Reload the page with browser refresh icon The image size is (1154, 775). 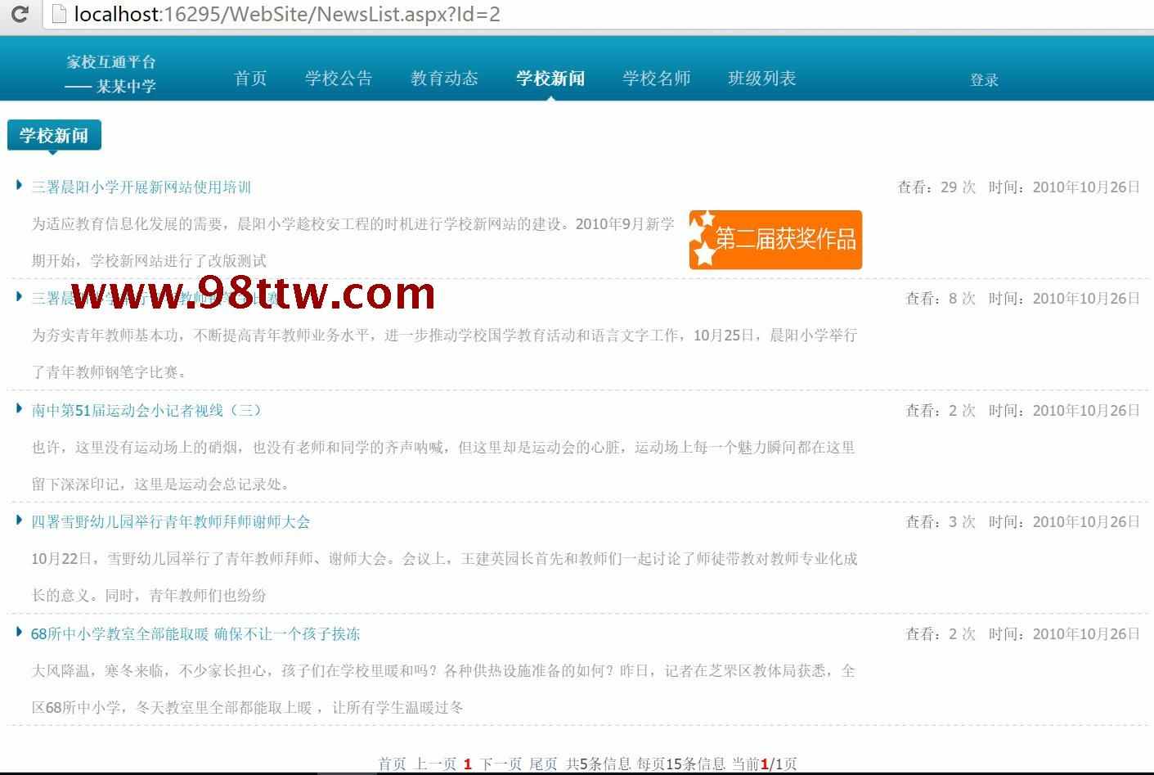pyautogui.click(x=20, y=14)
